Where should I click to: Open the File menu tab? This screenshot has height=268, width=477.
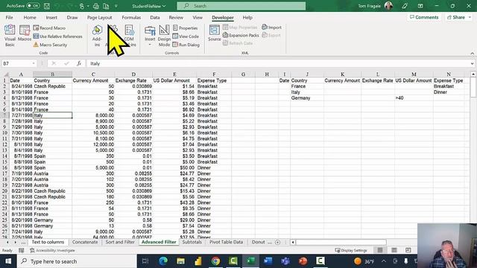pyautogui.click(x=10, y=18)
